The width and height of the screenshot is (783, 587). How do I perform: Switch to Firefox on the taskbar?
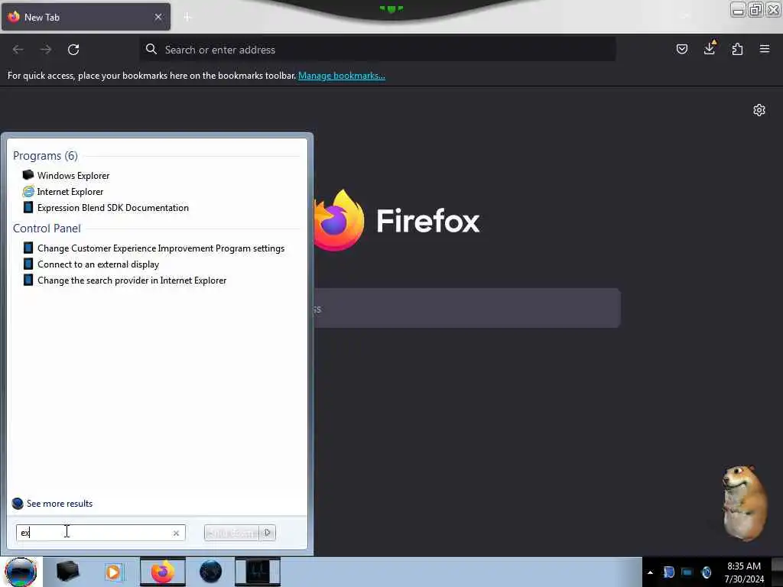click(x=162, y=572)
